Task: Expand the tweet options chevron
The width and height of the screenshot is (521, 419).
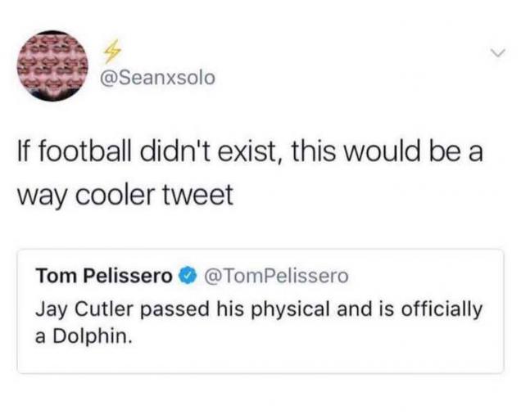Action: click(492, 54)
